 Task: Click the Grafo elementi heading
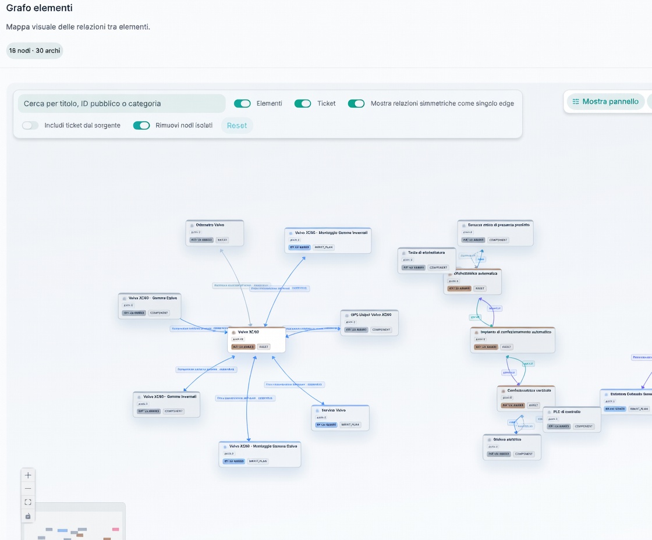coord(39,8)
